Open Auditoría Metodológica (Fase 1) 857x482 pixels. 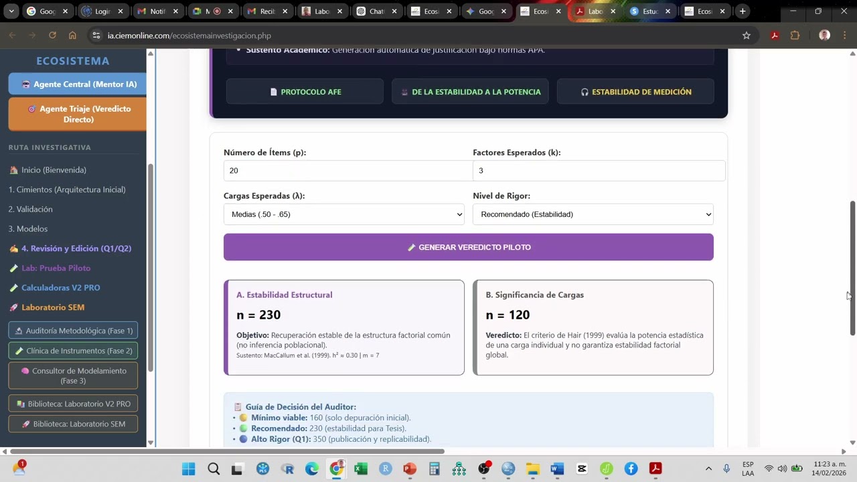coord(73,331)
